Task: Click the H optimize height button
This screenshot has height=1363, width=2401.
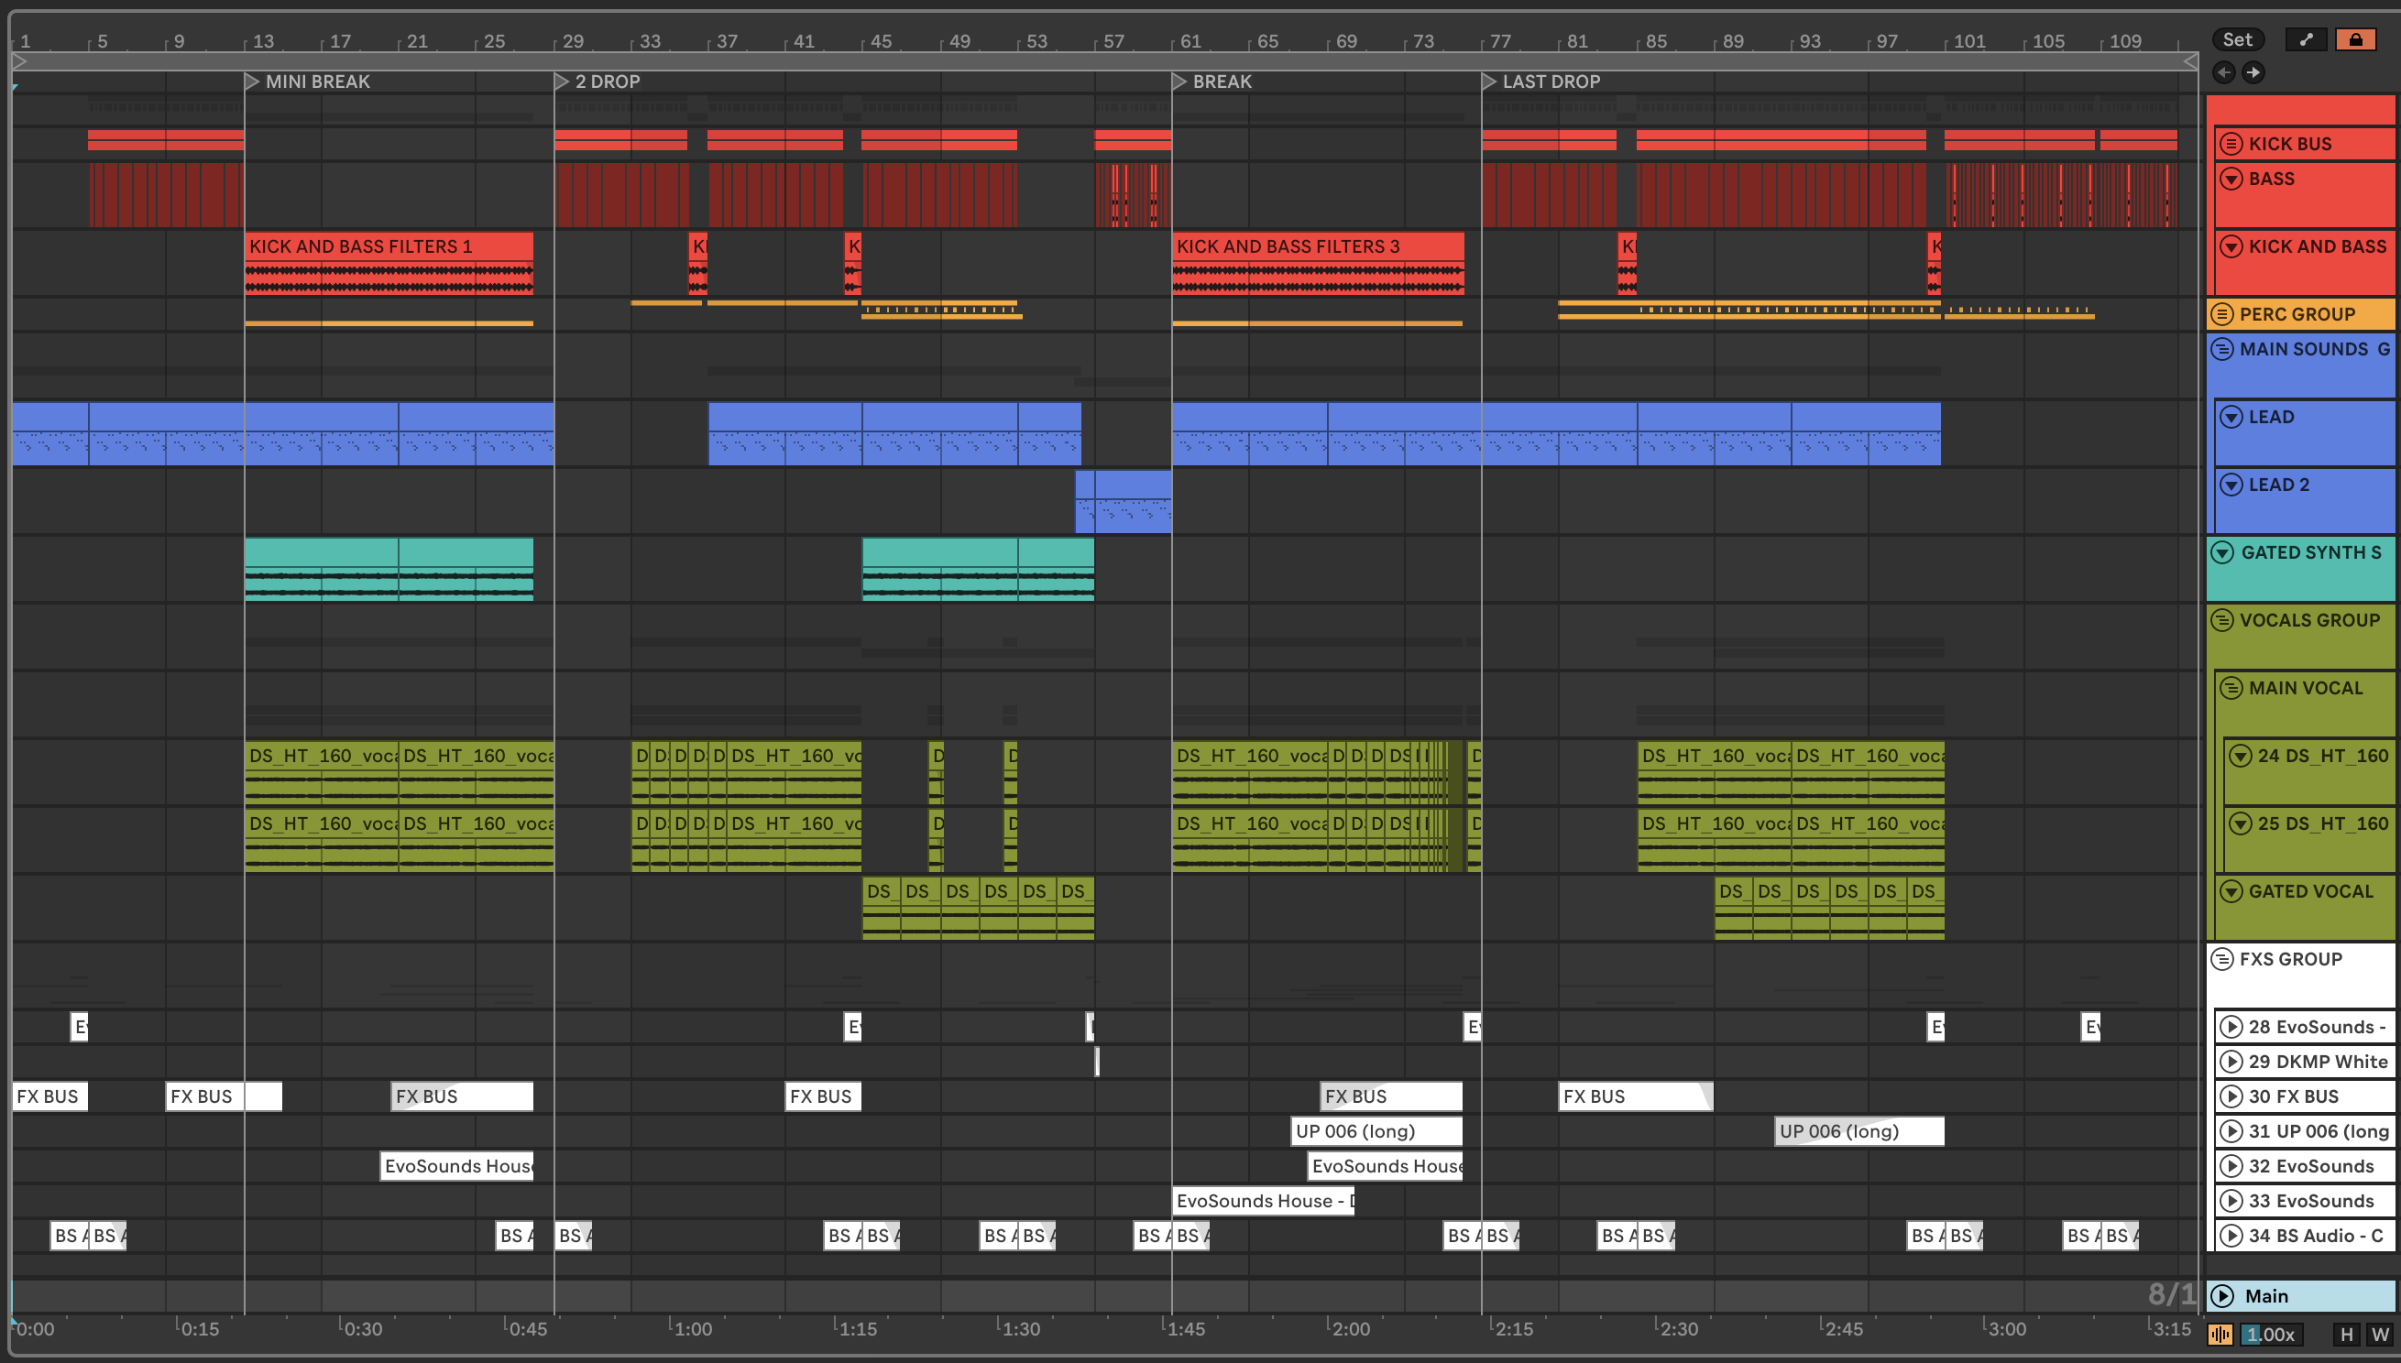Action: point(2346,1334)
